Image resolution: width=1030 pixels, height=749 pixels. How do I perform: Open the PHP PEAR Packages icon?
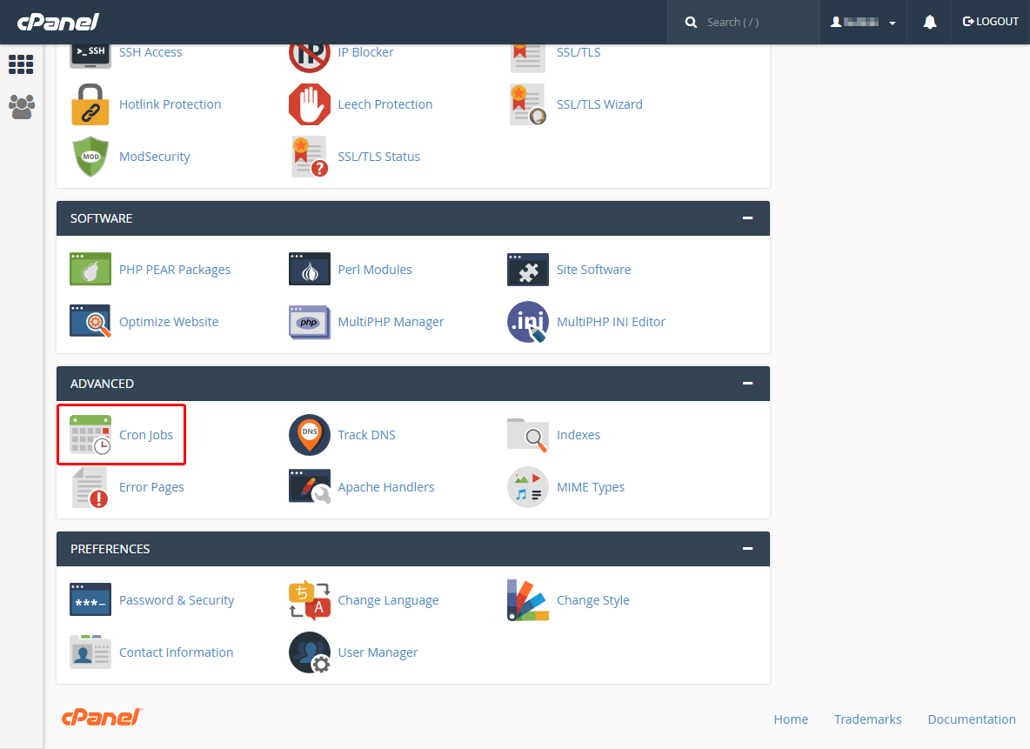[x=90, y=270]
